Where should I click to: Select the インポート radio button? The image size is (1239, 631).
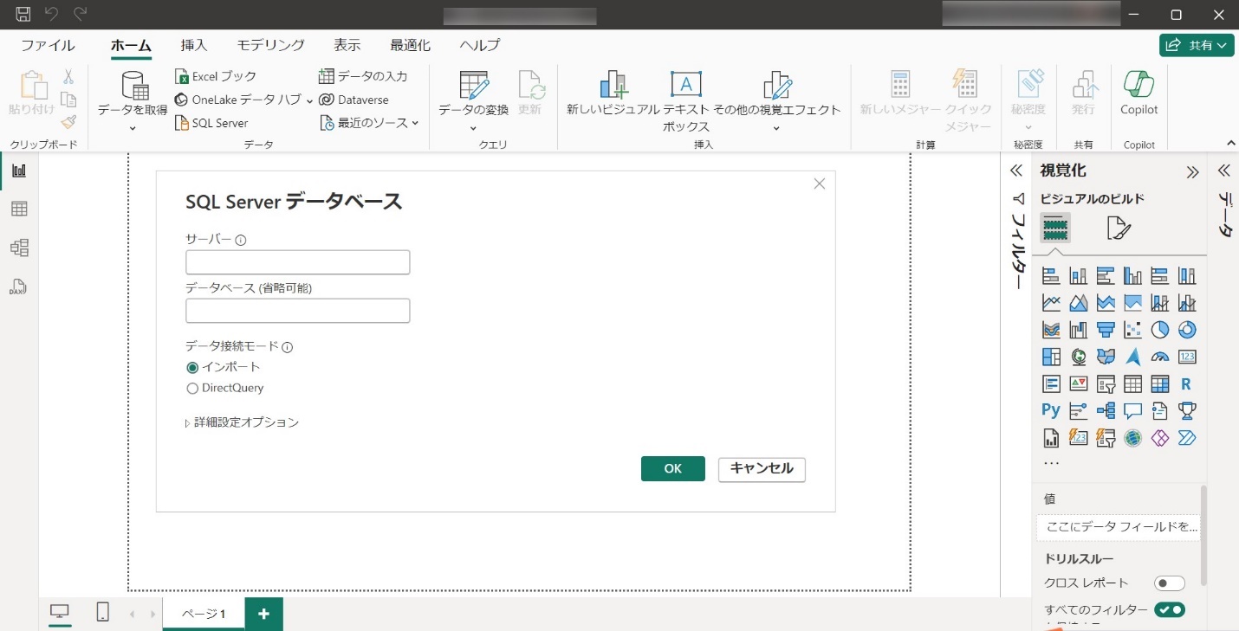coord(192,367)
